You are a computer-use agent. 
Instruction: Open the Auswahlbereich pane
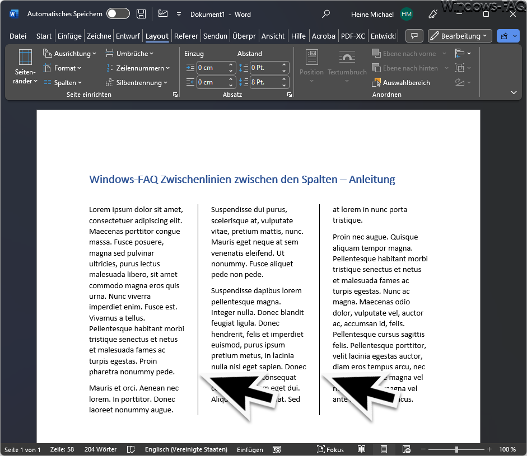401,83
